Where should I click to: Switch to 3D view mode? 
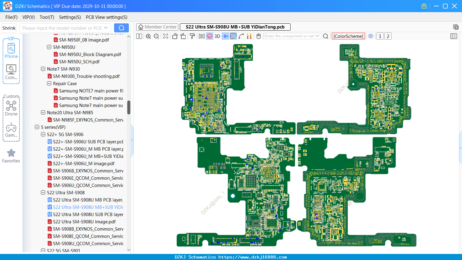click(217, 36)
